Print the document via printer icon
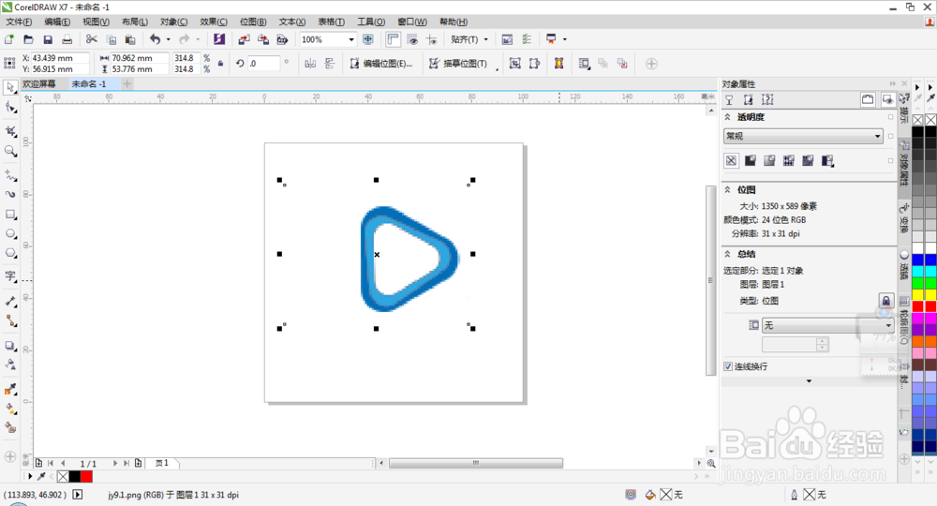The image size is (937, 506). click(x=67, y=39)
